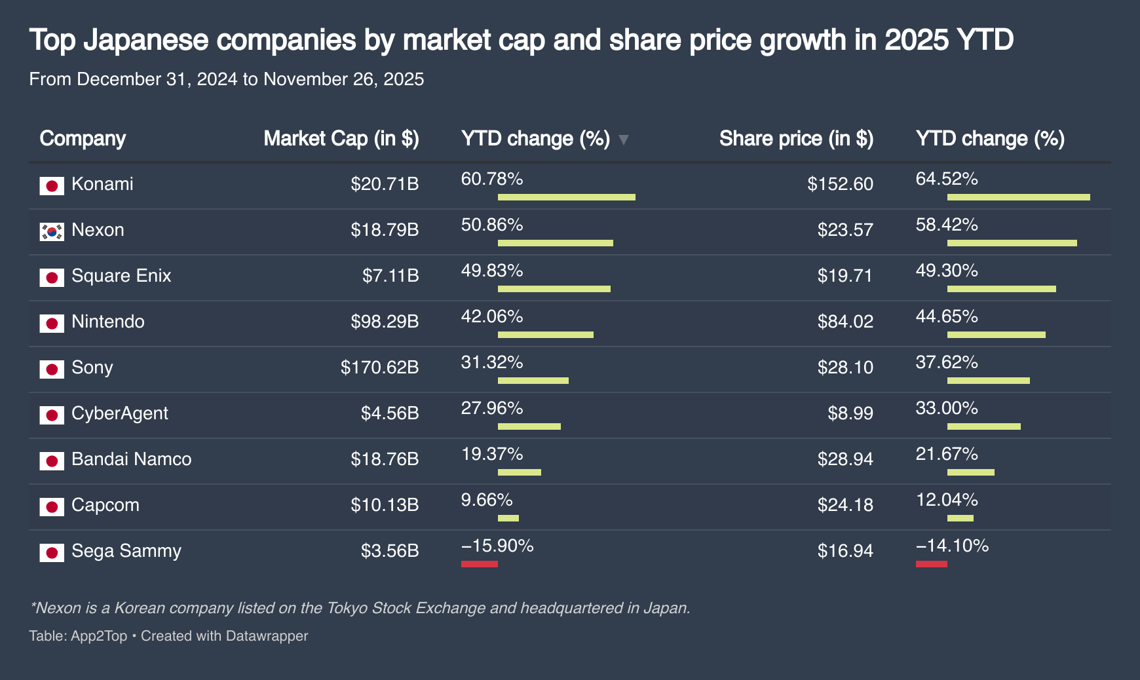Click the flag icon beside CyberAgent
Viewport: 1140px width, 680px height.
click(52, 415)
